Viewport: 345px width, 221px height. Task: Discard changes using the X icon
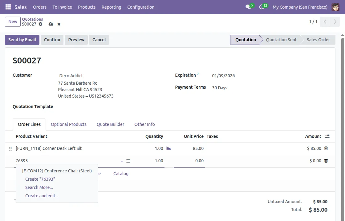click(x=59, y=24)
